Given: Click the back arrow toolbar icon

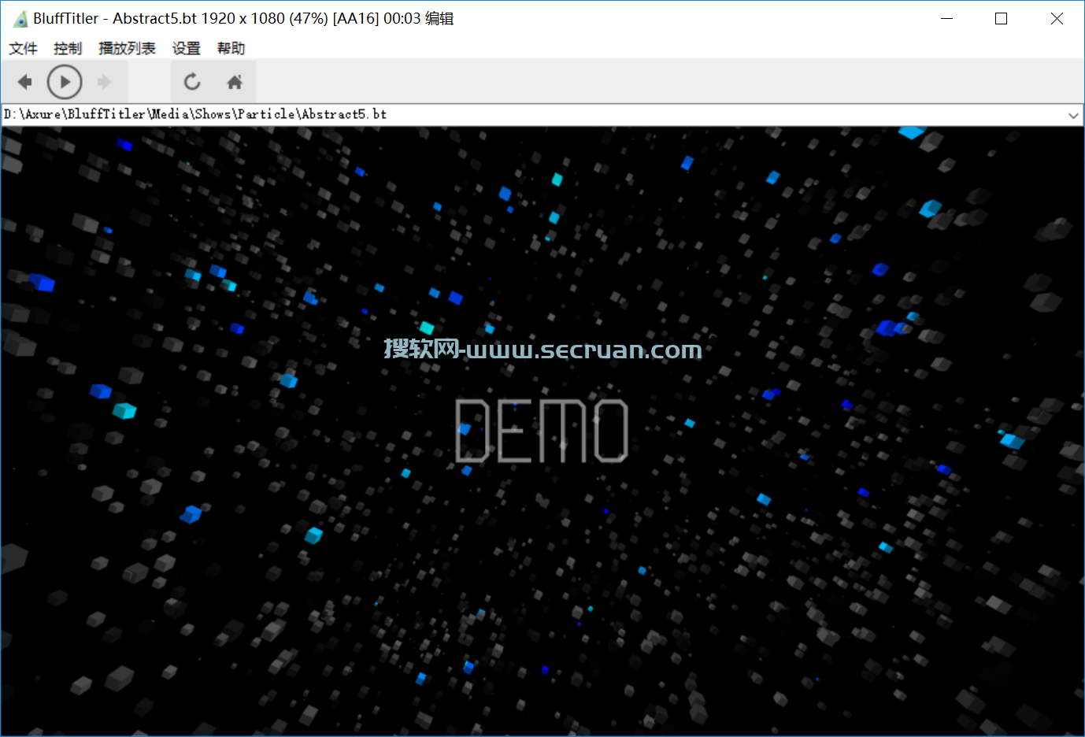Looking at the screenshot, I should (x=25, y=82).
